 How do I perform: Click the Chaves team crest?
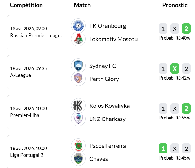tap(78, 159)
